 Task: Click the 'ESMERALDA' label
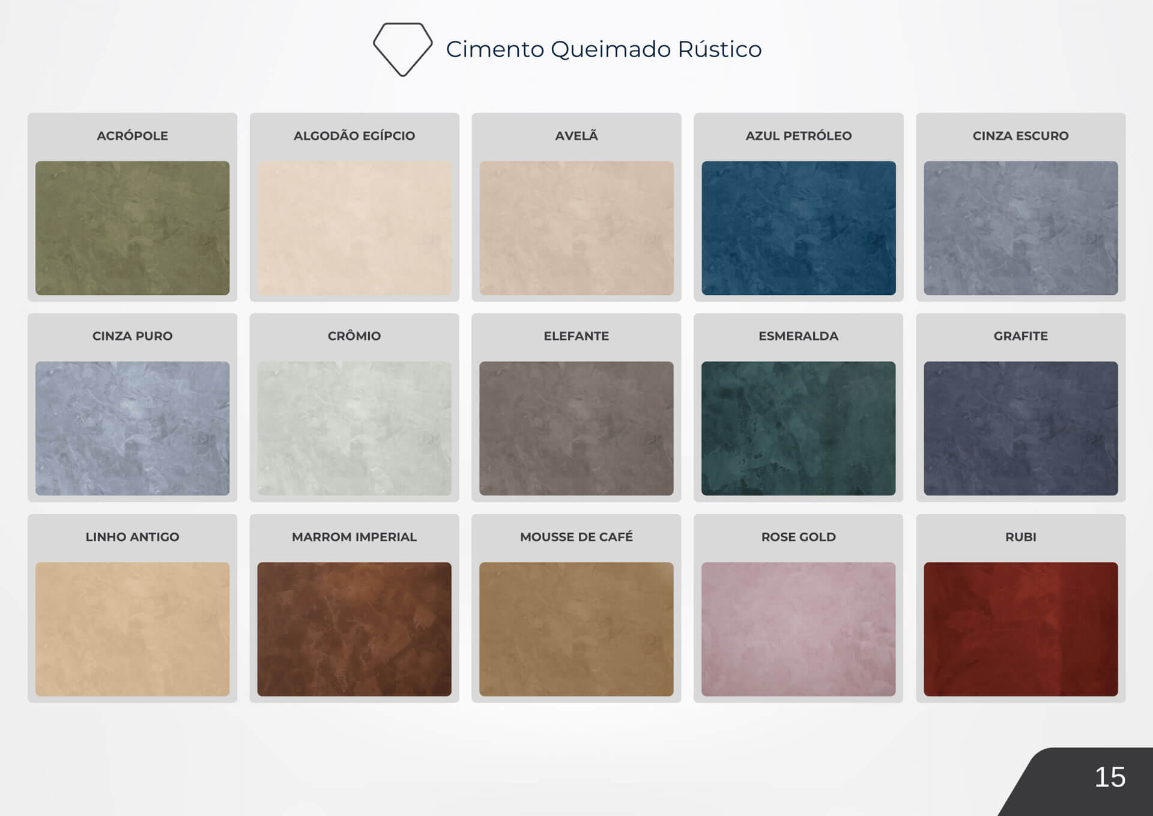click(799, 336)
